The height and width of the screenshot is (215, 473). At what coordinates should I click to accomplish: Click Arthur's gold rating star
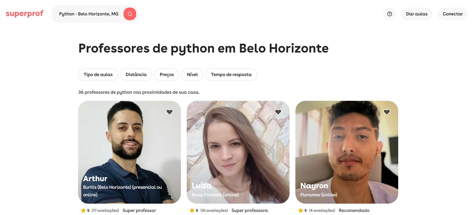83,210
